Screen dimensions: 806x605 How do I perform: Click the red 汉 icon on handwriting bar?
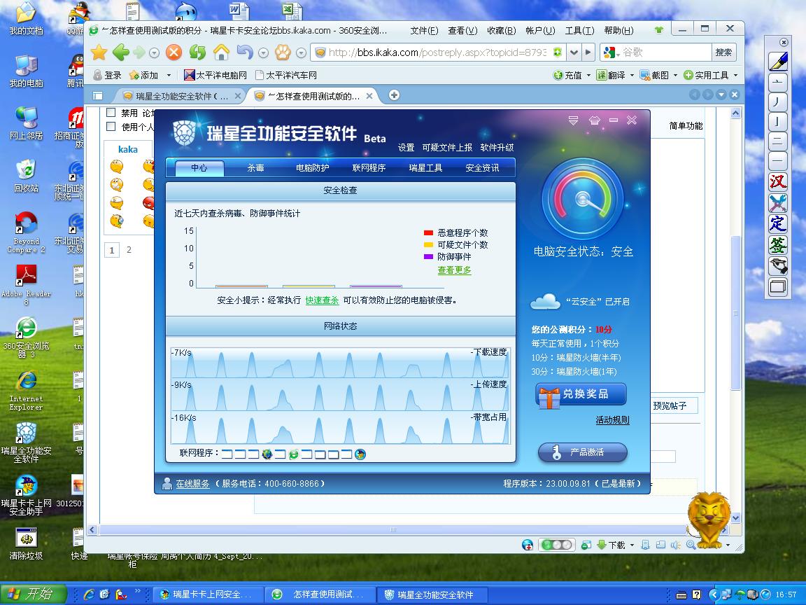click(x=778, y=181)
